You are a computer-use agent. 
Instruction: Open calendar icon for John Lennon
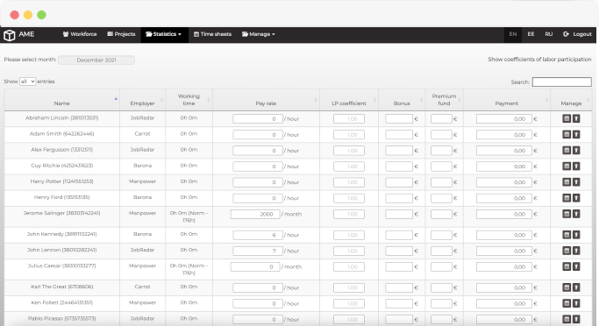tap(567, 251)
